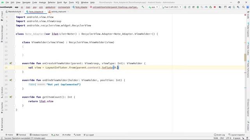This screenshot has height=140, width=250.
Task: Click the user account avatar icon
Action: click(x=248, y=7)
